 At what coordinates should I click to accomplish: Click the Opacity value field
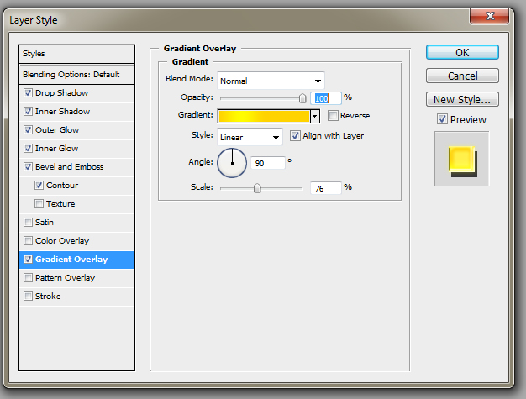click(x=326, y=98)
